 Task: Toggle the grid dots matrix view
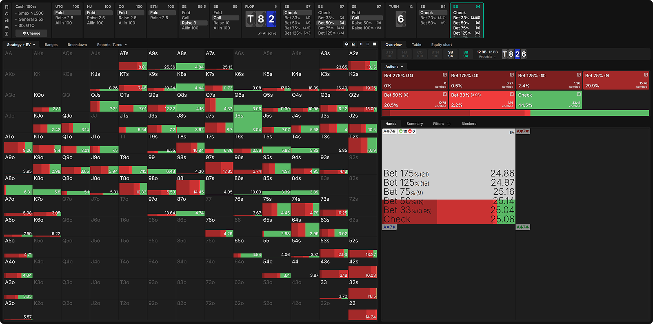368,44
